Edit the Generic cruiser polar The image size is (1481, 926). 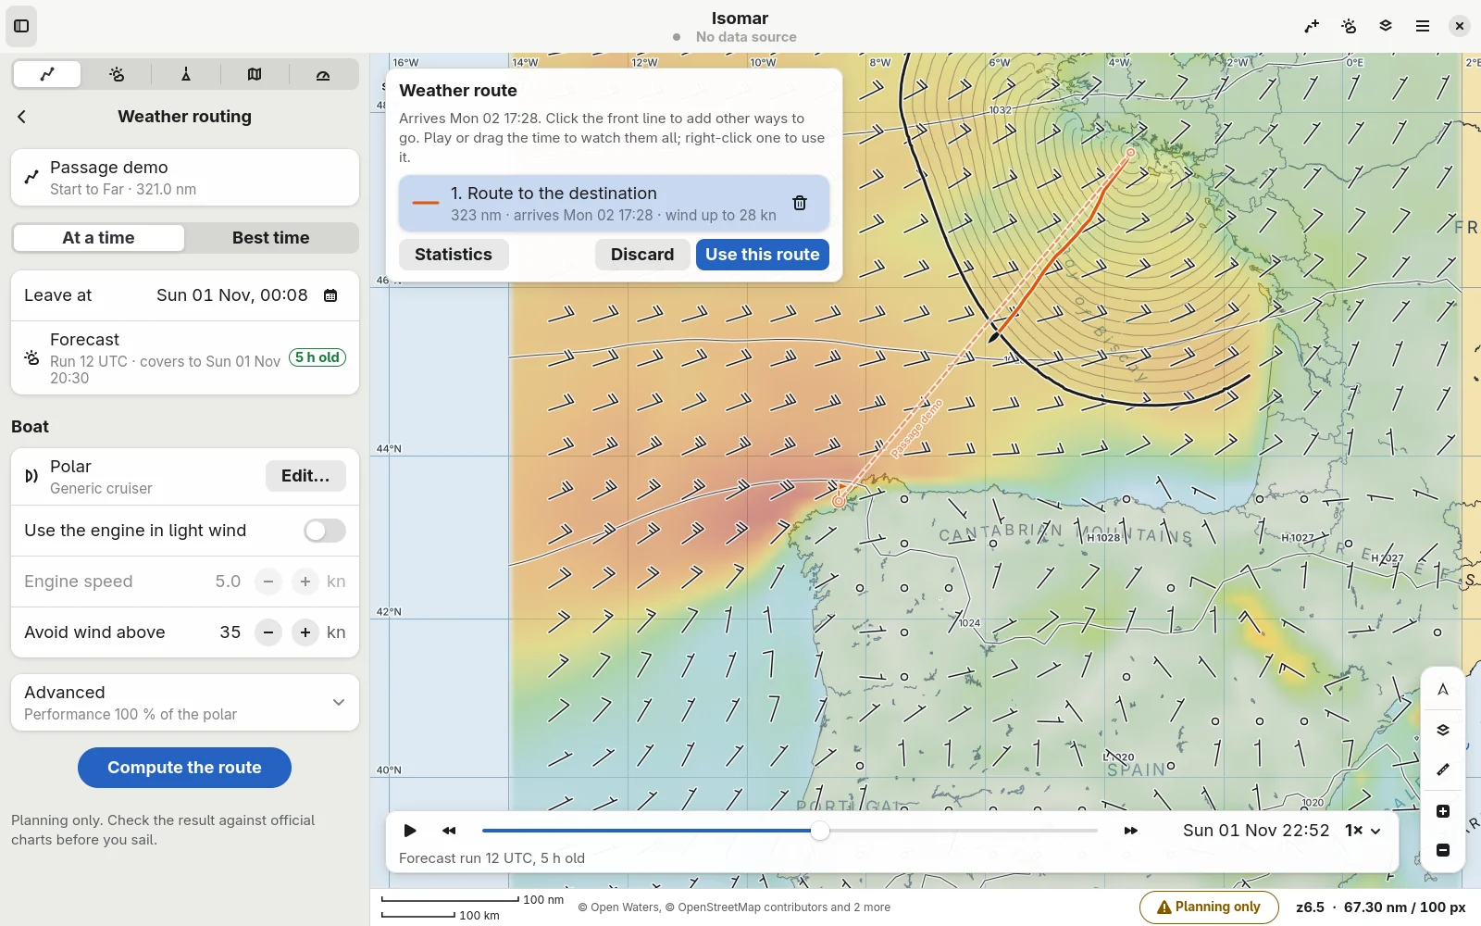[x=305, y=476]
